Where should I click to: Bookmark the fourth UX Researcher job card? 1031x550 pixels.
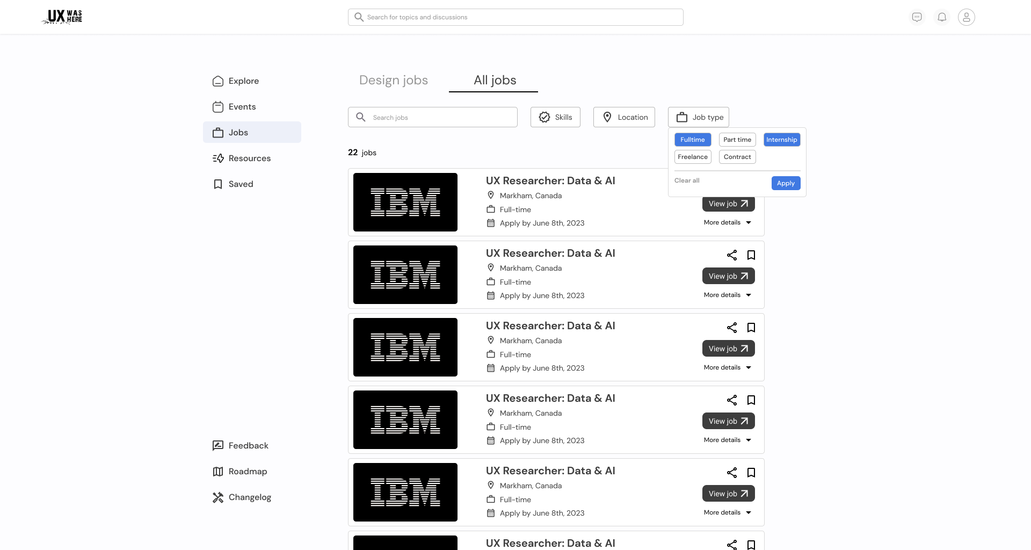point(751,400)
